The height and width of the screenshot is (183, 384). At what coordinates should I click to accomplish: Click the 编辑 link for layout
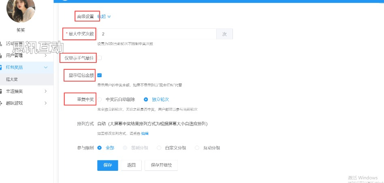tap(145, 133)
